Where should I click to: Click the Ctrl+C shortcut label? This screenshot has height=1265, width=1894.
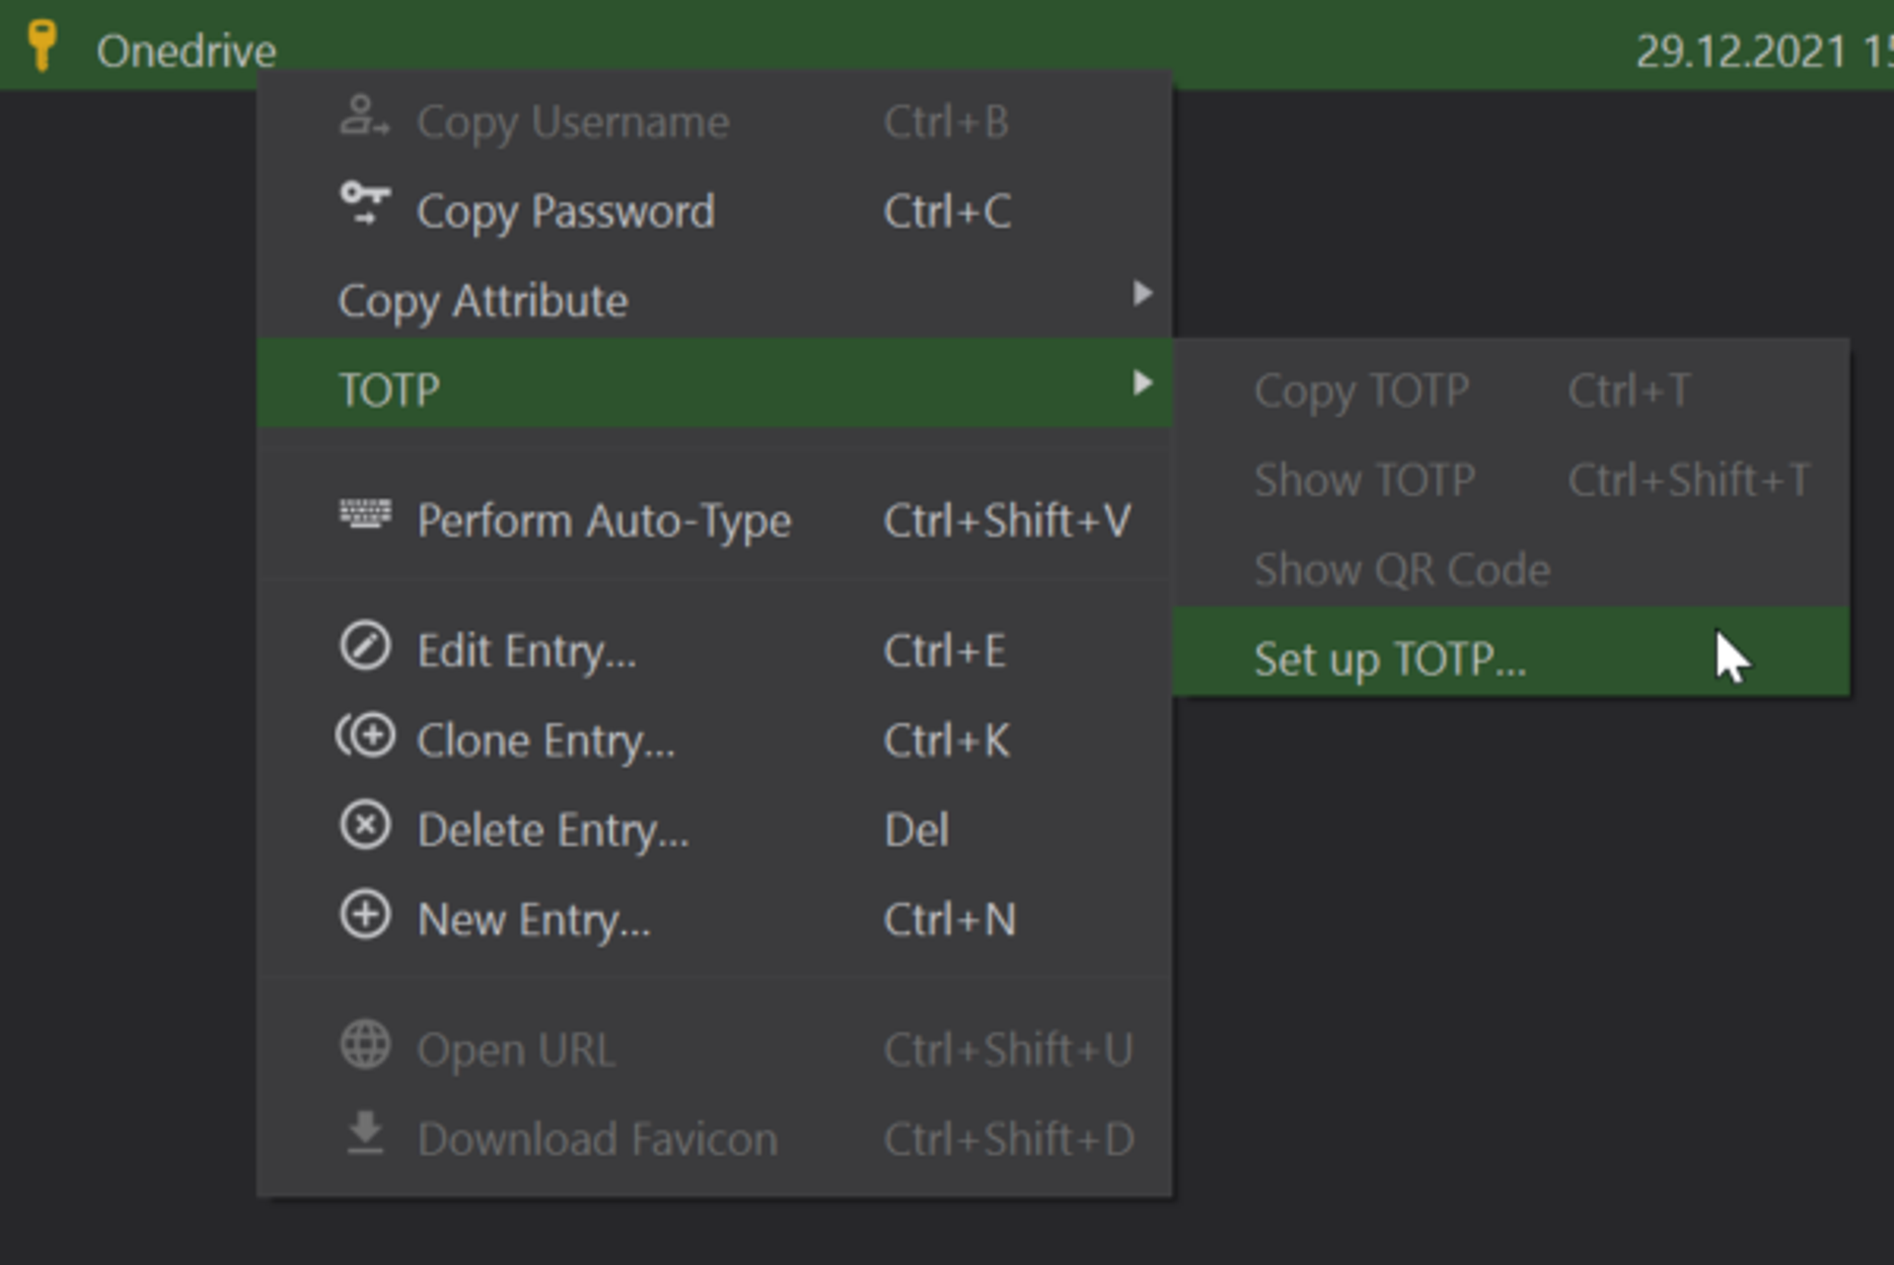tap(947, 211)
